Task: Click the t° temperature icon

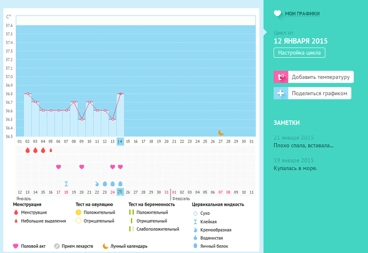Action: pyautogui.click(x=281, y=77)
